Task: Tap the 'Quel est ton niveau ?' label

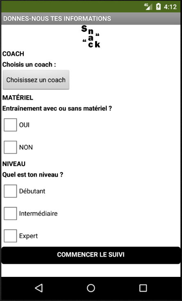Action: coord(33,175)
